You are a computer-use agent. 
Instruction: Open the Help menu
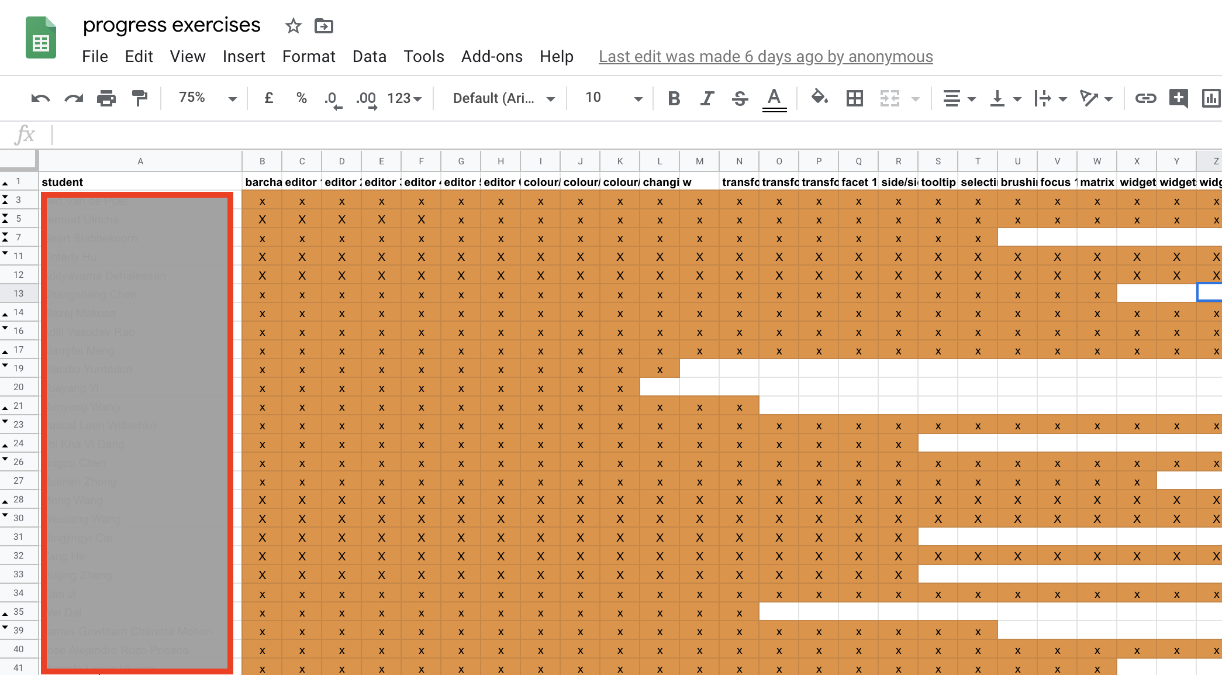click(x=556, y=56)
